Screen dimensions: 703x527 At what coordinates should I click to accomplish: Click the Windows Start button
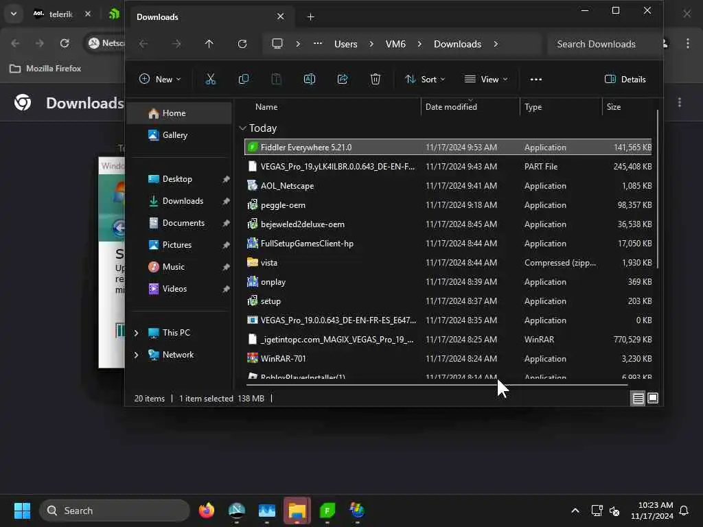[22, 511]
